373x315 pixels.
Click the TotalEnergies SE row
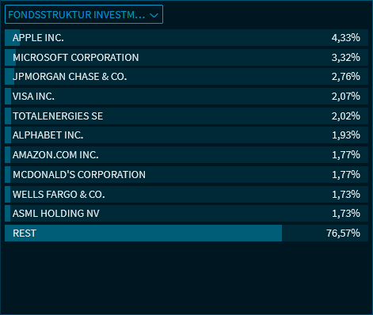coord(186,116)
